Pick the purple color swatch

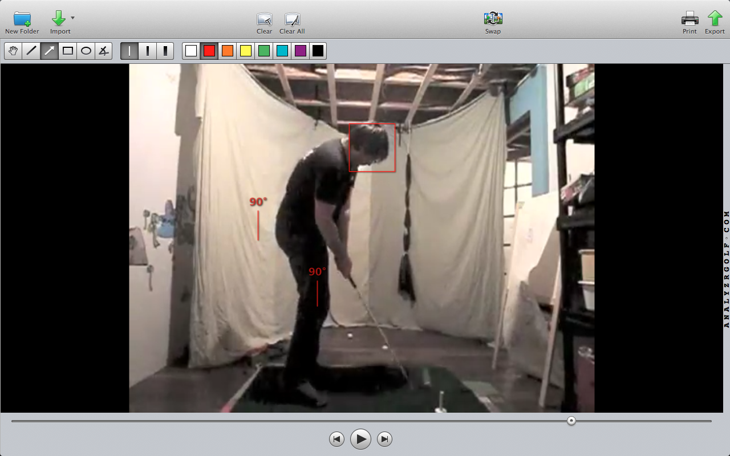[300, 51]
